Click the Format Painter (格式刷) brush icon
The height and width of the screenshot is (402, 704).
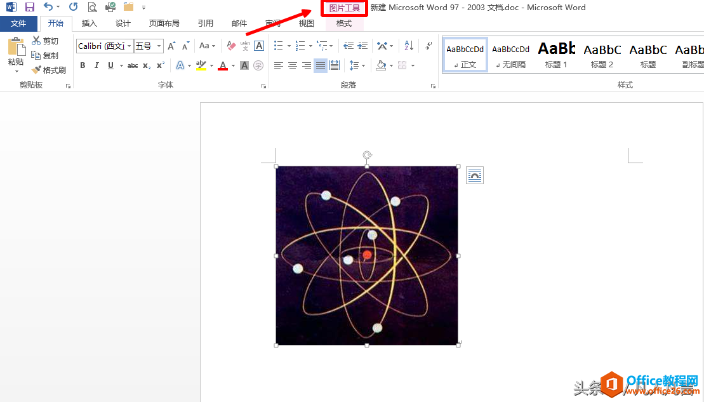pos(37,70)
